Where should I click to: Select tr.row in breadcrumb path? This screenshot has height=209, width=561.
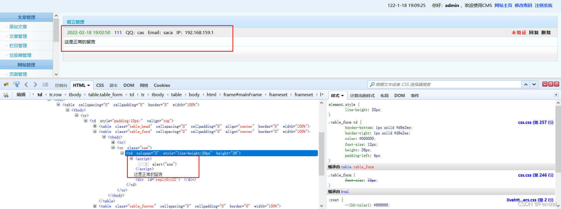coord(56,95)
